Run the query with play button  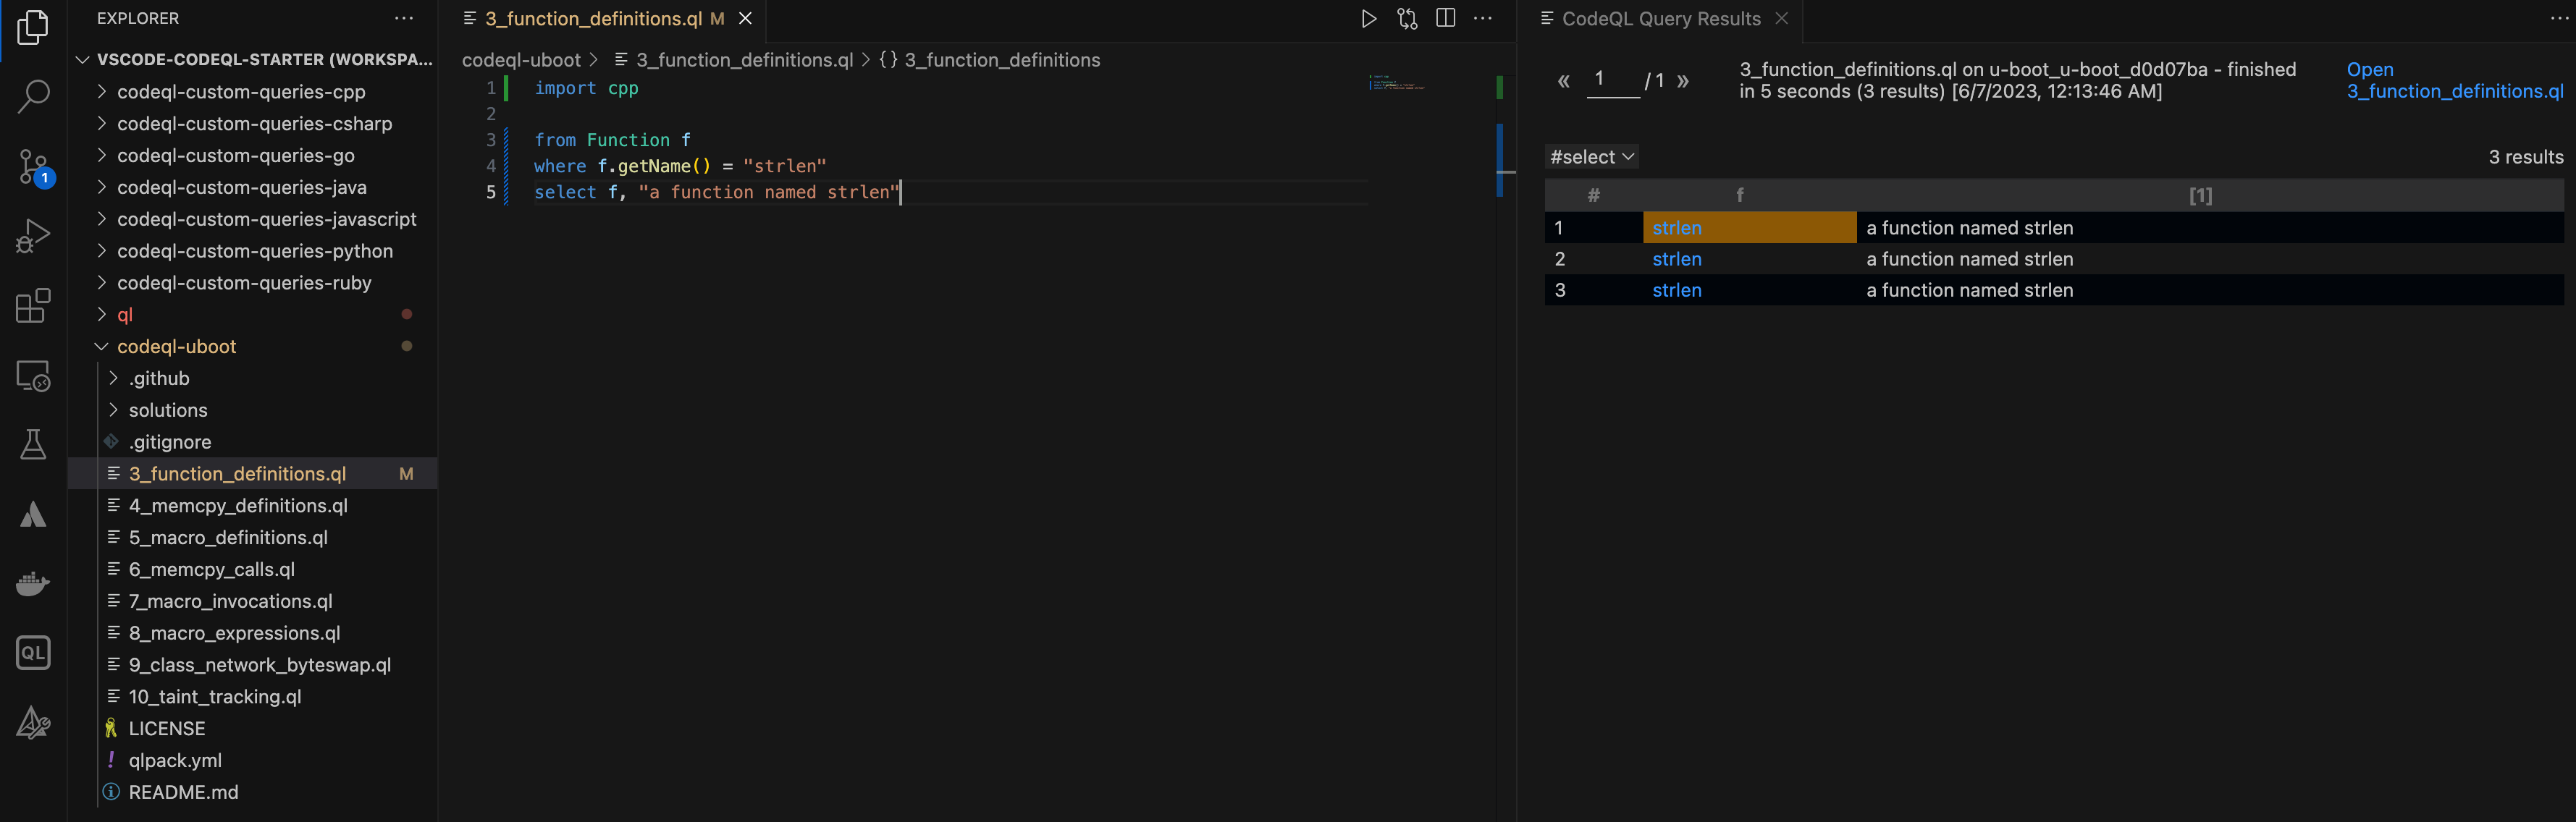[x=1369, y=19]
